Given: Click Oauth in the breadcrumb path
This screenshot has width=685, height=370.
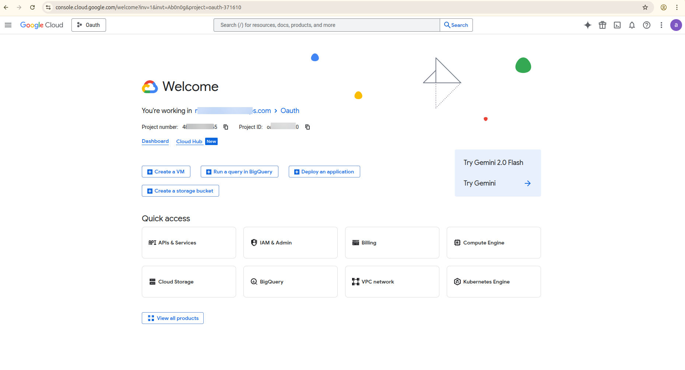Looking at the screenshot, I should pos(289,110).
